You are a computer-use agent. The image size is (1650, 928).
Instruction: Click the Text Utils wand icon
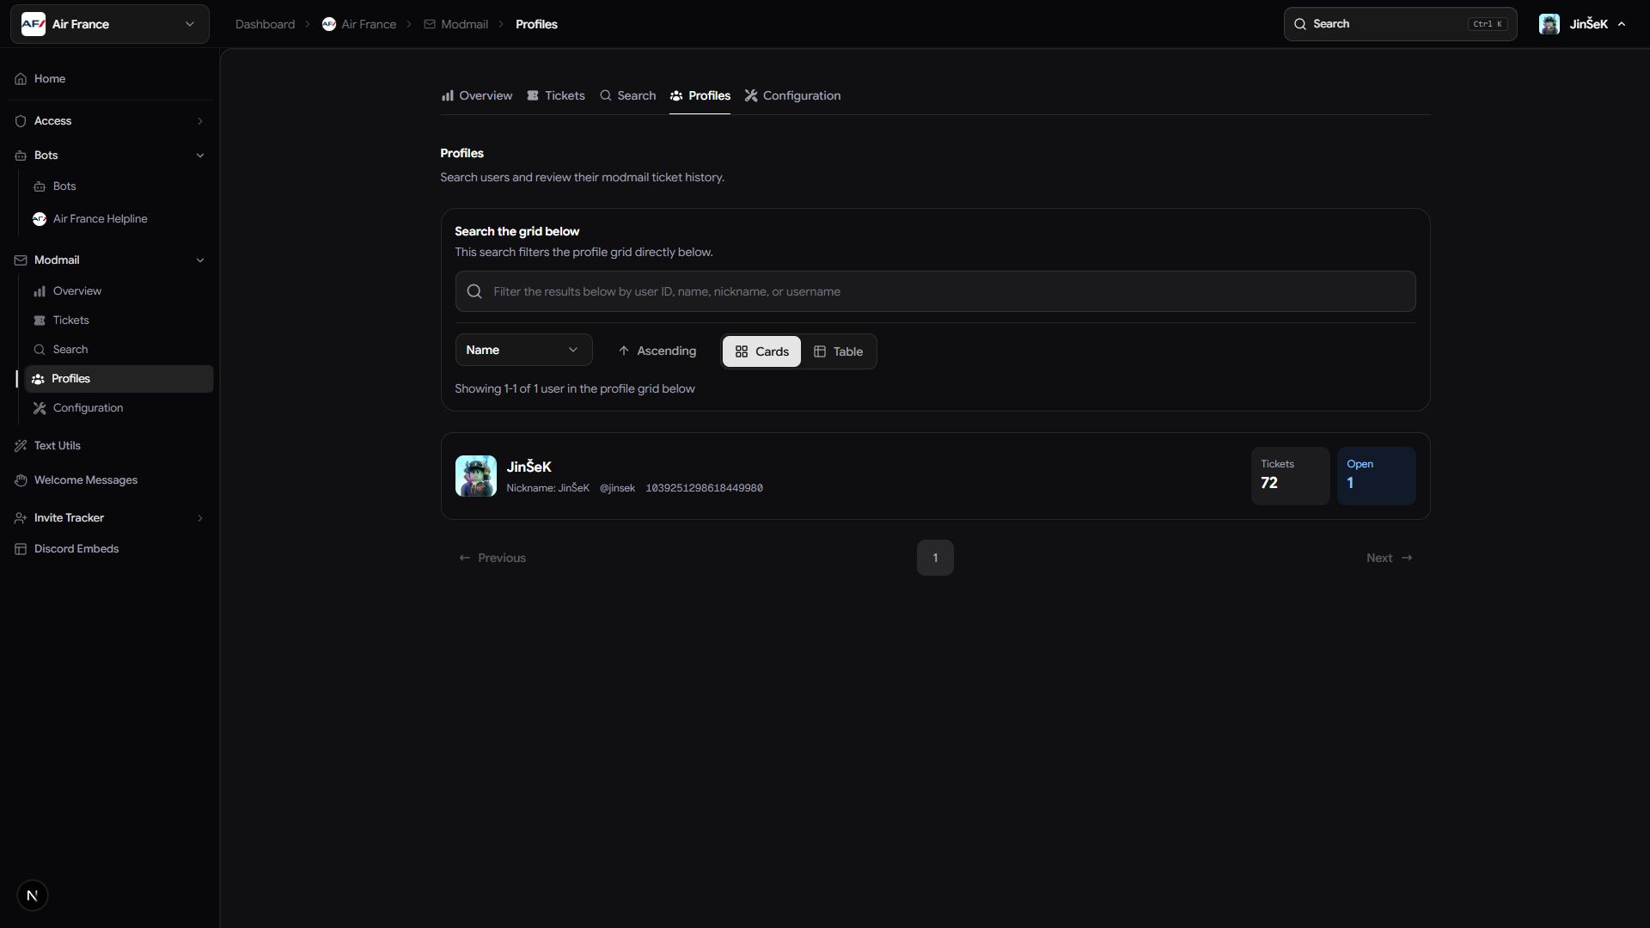(x=21, y=446)
